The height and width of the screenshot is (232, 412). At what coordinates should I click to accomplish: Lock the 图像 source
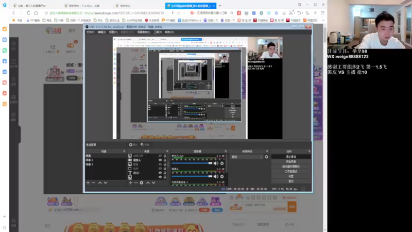165,164
